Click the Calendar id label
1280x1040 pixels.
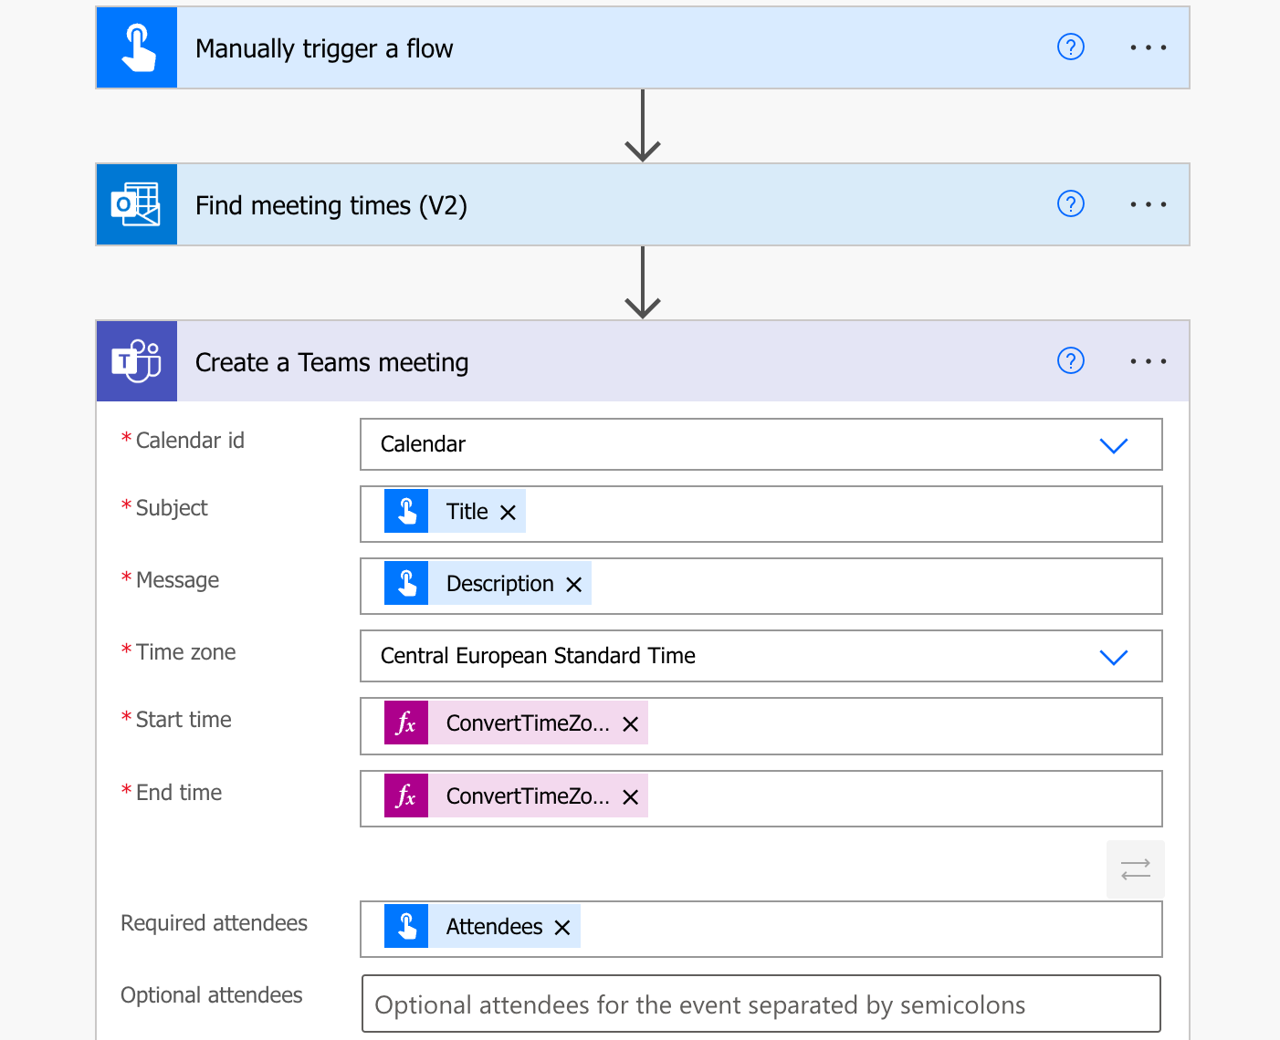(190, 441)
